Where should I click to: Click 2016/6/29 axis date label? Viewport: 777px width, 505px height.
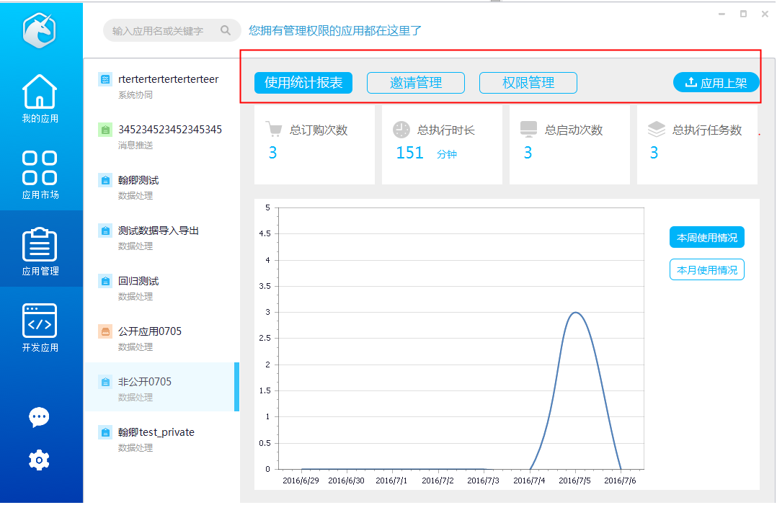[x=301, y=481]
